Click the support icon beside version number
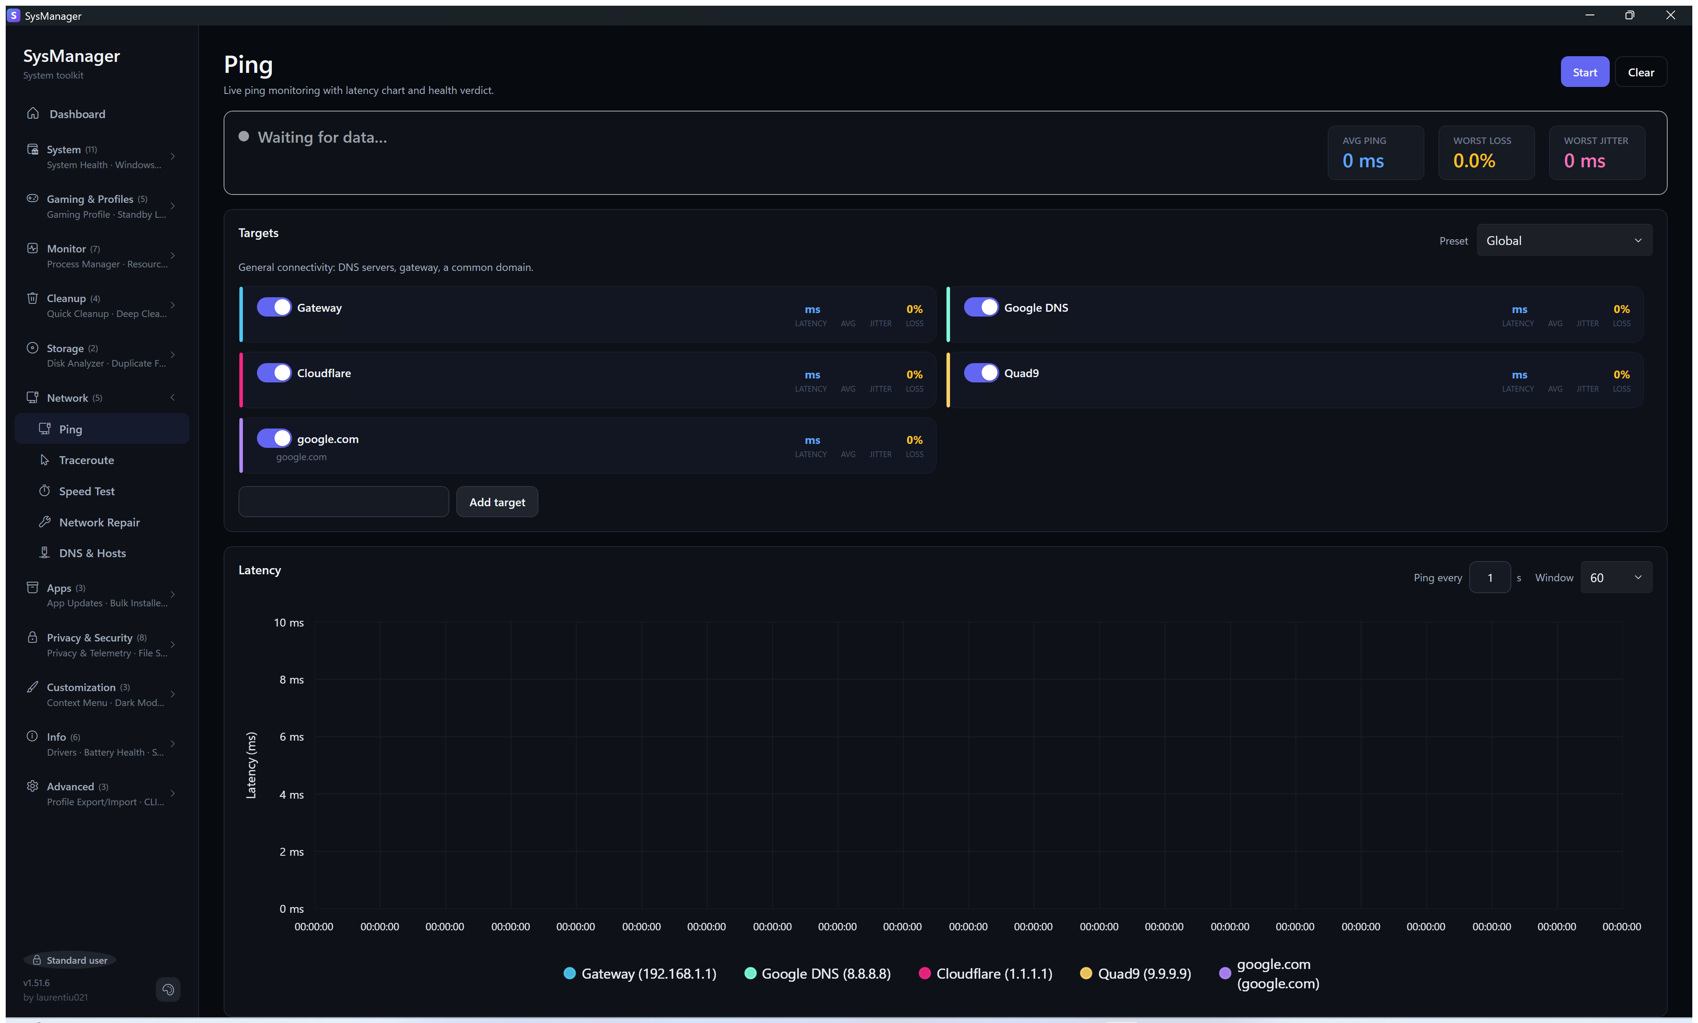 tap(168, 989)
